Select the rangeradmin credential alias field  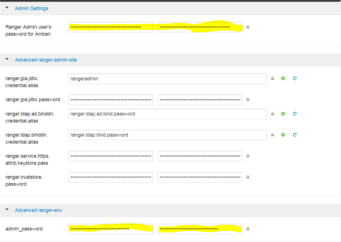[x=167, y=78]
